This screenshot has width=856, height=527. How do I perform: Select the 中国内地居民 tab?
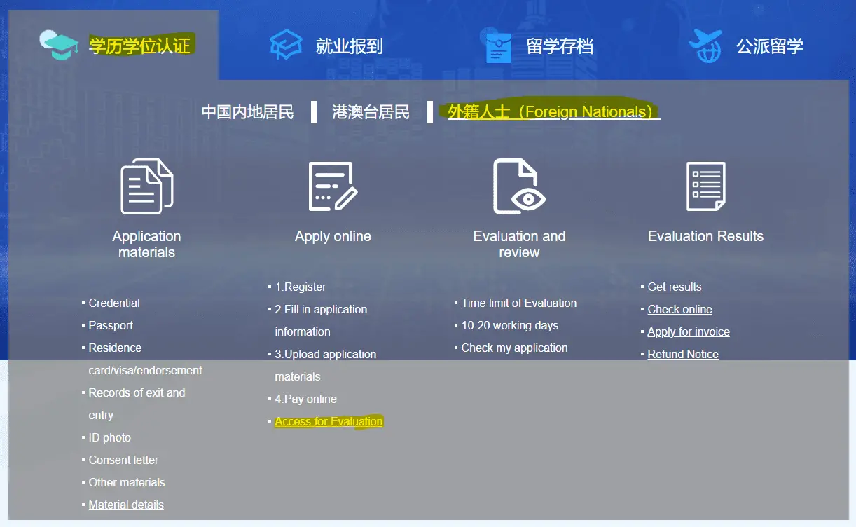[247, 111]
